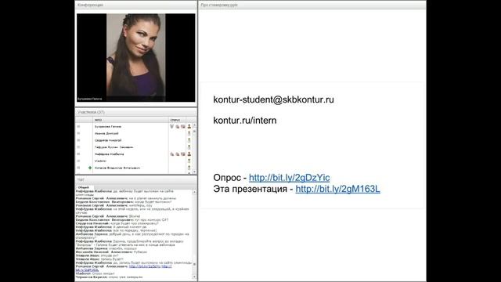The height and width of the screenshot is (282, 501).
Task: Click the chat scroll-down arrow
Action: coord(194,277)
